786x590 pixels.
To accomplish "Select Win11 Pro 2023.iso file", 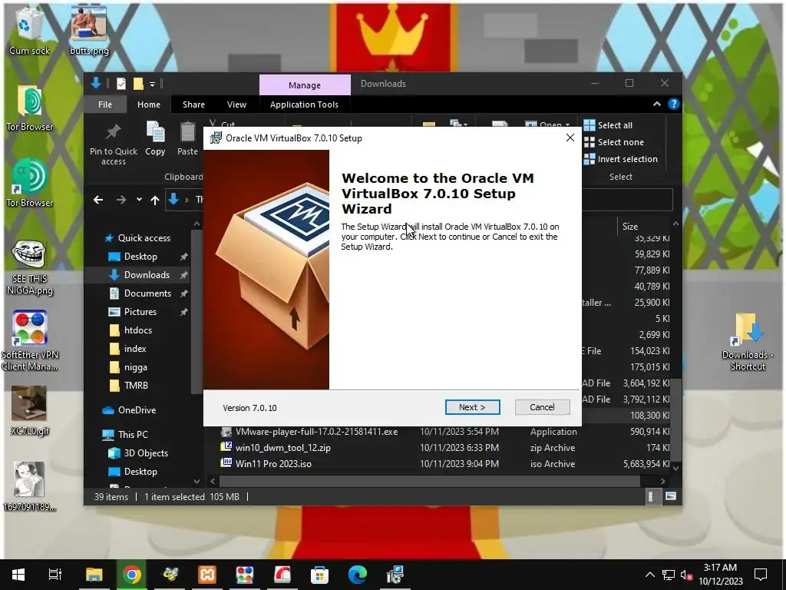I will tap(273, 464).
